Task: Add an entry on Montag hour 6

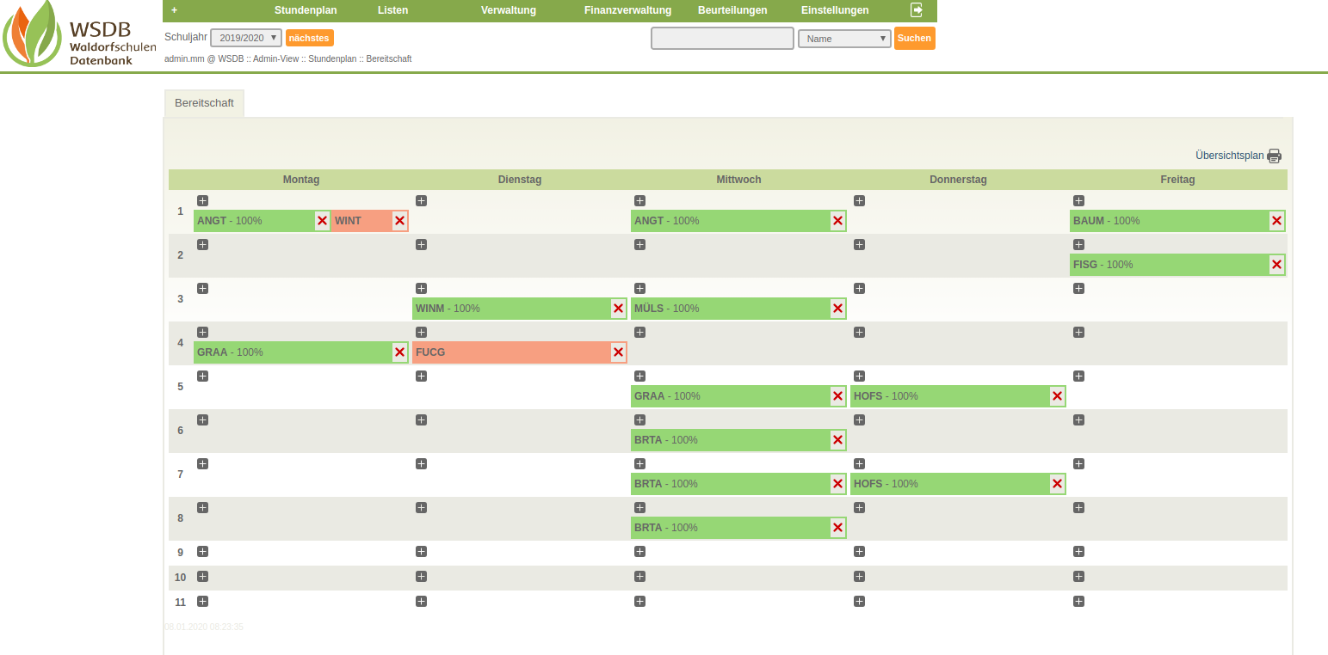Action: (202, 419)
